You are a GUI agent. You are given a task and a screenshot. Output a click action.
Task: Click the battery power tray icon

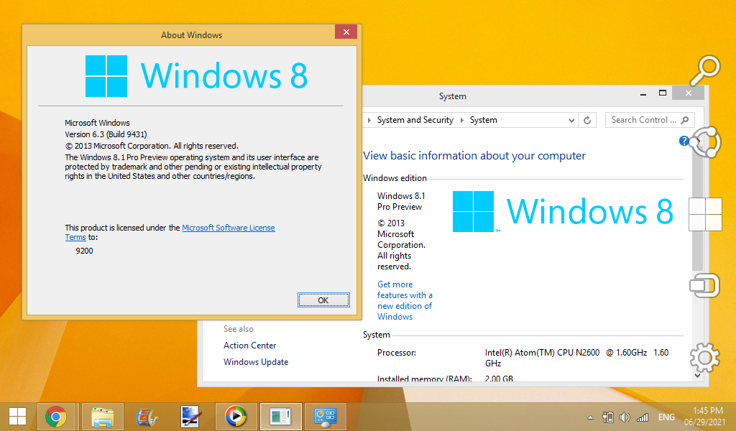[608, 417]
